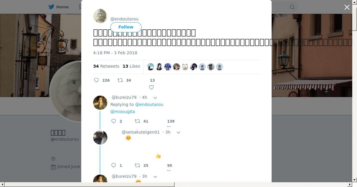Close the tweet overlay with X

tap(347, 7)
